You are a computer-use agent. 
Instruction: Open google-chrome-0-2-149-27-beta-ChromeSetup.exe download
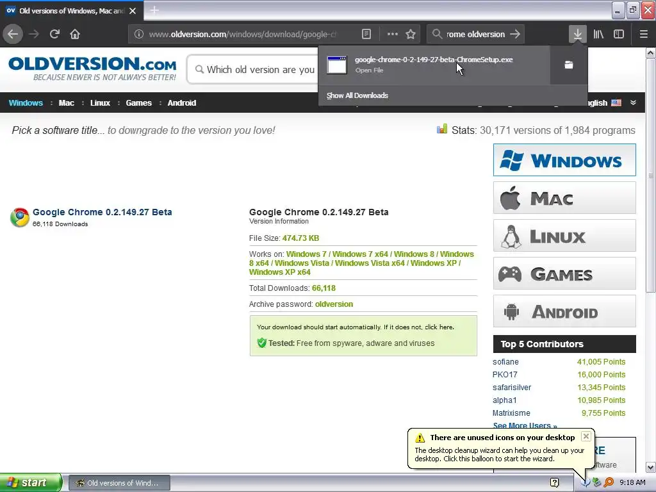pos(434,65)
